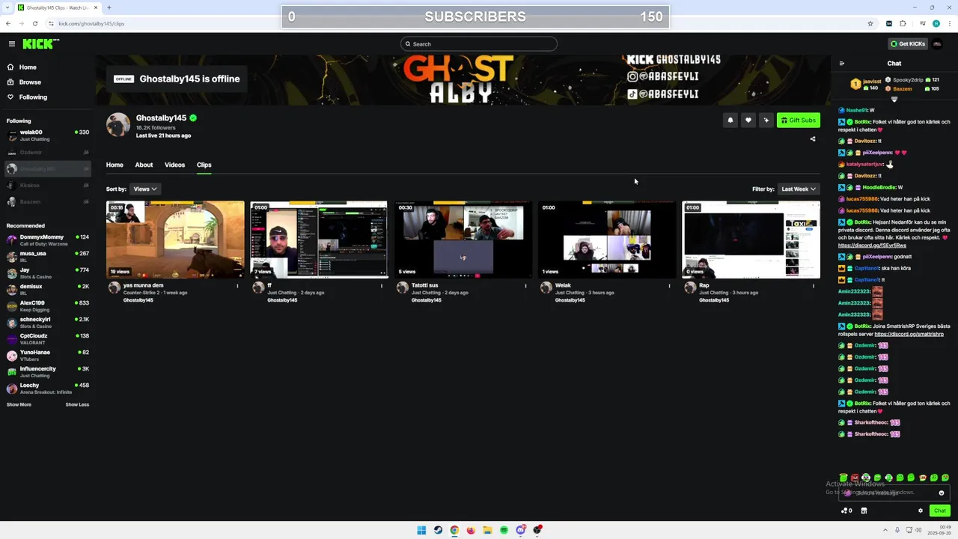Image resolution: width=958 pixels, height=539 pixels.
Task: Click the subscribe sparkle icon button
Action: tap(766, 120)
